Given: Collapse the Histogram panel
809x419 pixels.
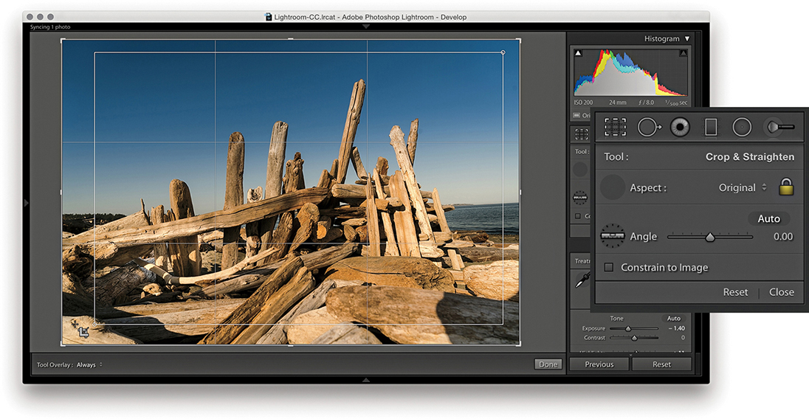Looking at the screenshot, I should point(686,38).
